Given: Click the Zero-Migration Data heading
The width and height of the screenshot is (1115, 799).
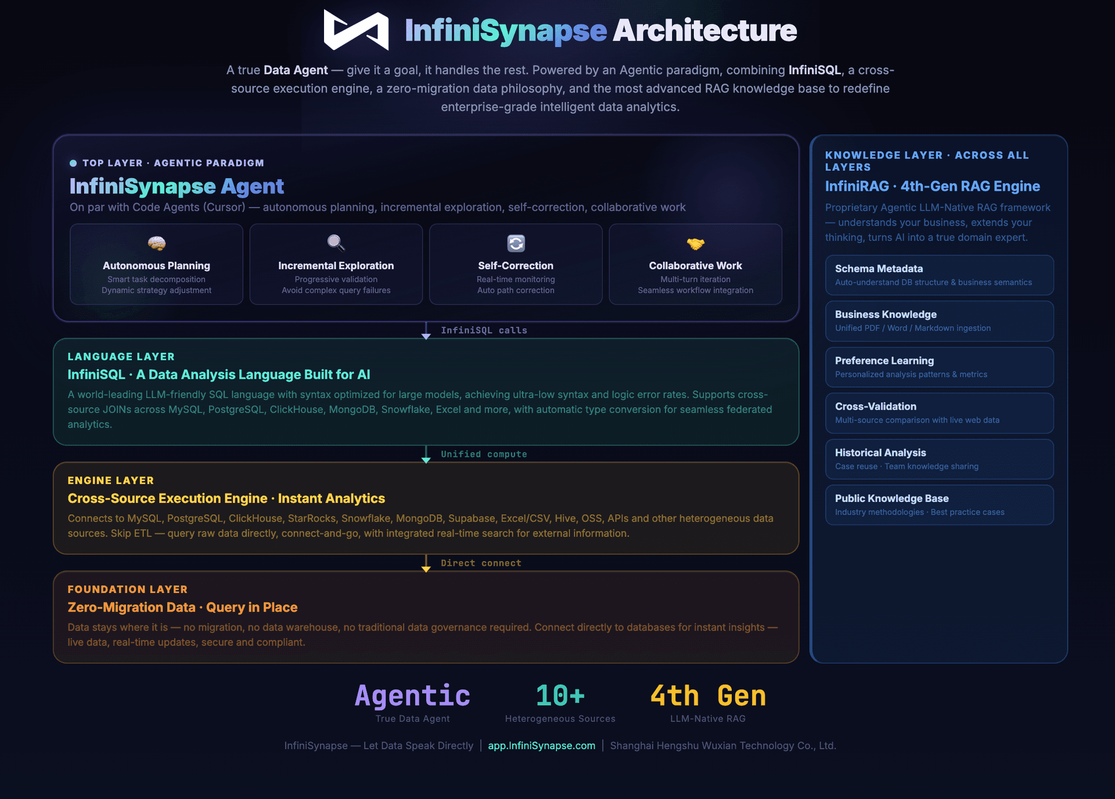Looking at the screenshot, I should (x=182, y=608).
